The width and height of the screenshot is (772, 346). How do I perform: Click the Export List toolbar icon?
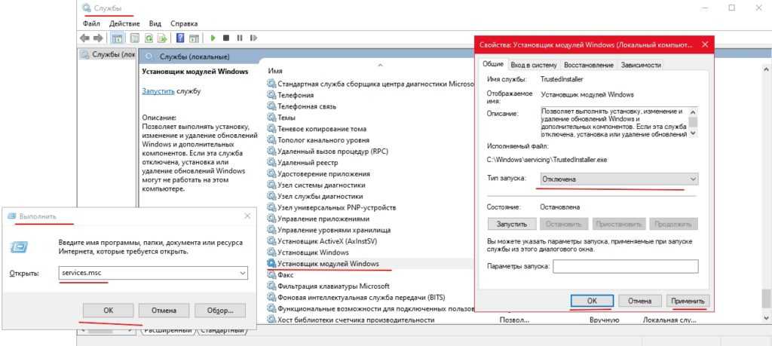point(163,38)
